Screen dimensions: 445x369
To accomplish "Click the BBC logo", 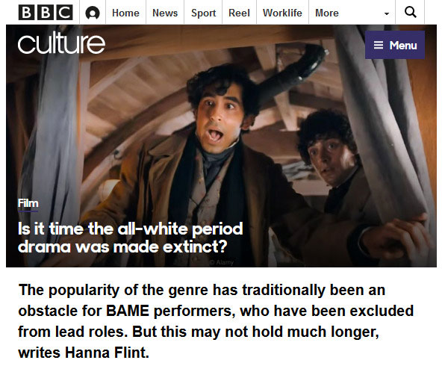I will (x=46, y=13).
